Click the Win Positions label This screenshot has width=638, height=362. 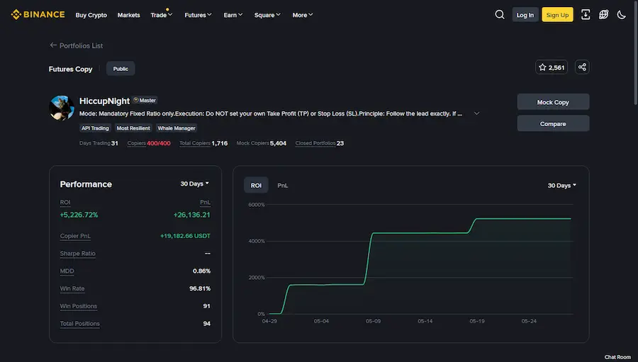[79, 306]
